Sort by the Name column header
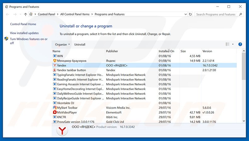Viewport: 249px width, 141px height. (78, 51)
